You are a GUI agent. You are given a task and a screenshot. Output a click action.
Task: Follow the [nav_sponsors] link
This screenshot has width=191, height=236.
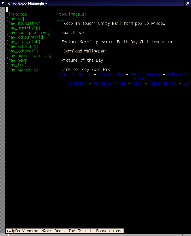tap(22, 70)
